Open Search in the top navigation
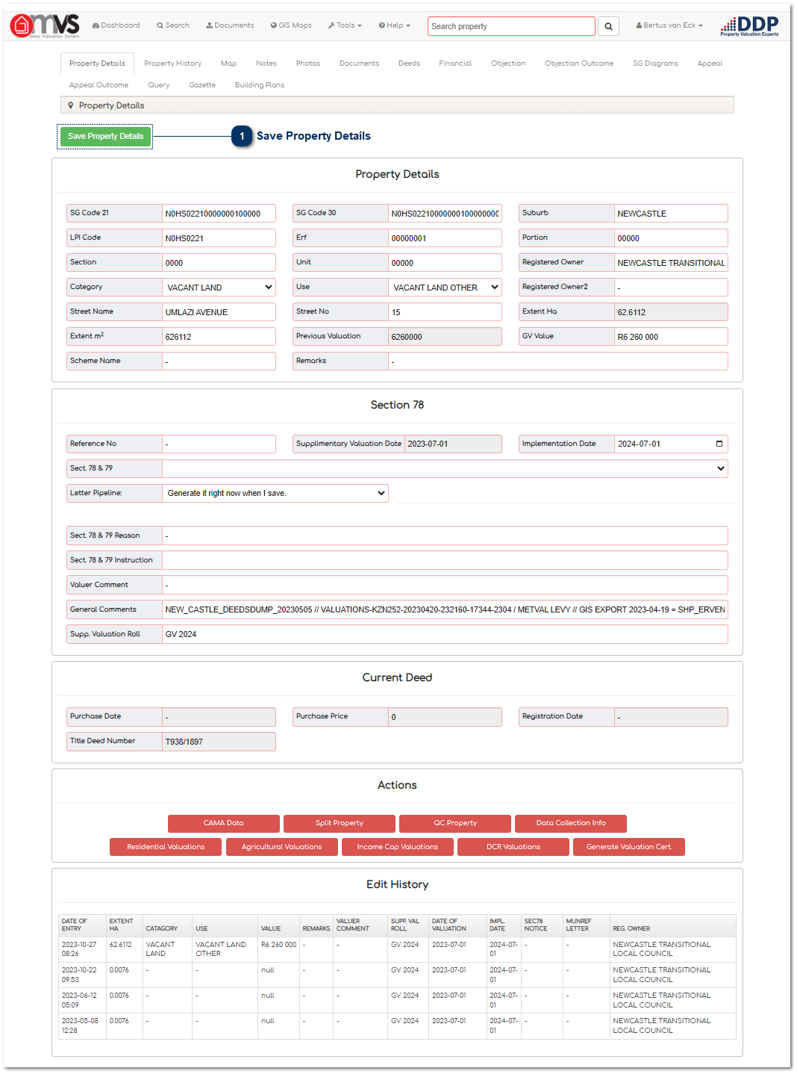The width and height of the screenshot is (797, 1074). pos(173,25)
